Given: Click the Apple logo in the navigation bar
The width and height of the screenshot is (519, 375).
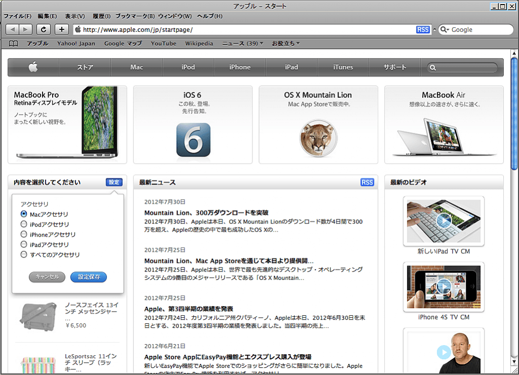Looking at the screenshot, I should pyautogui.click(x=33, y=67).
